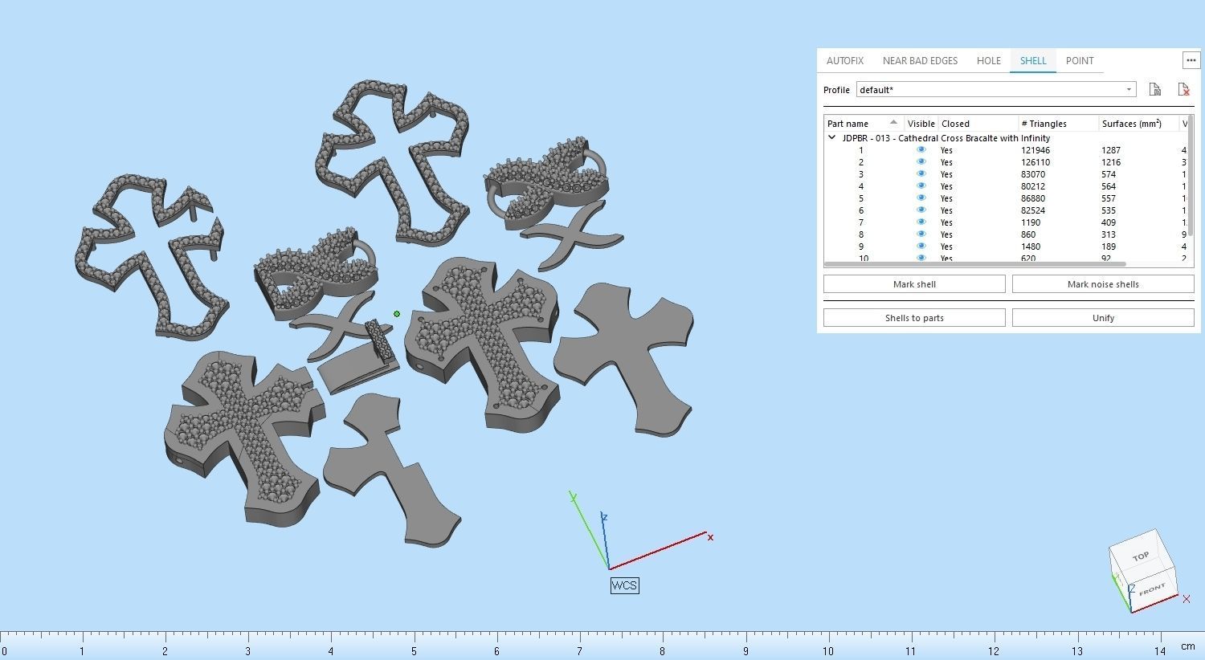Click triangle count 1480
This screenshot has height=660, width=1205.
pyautogui.click(x=1031, y=246)
